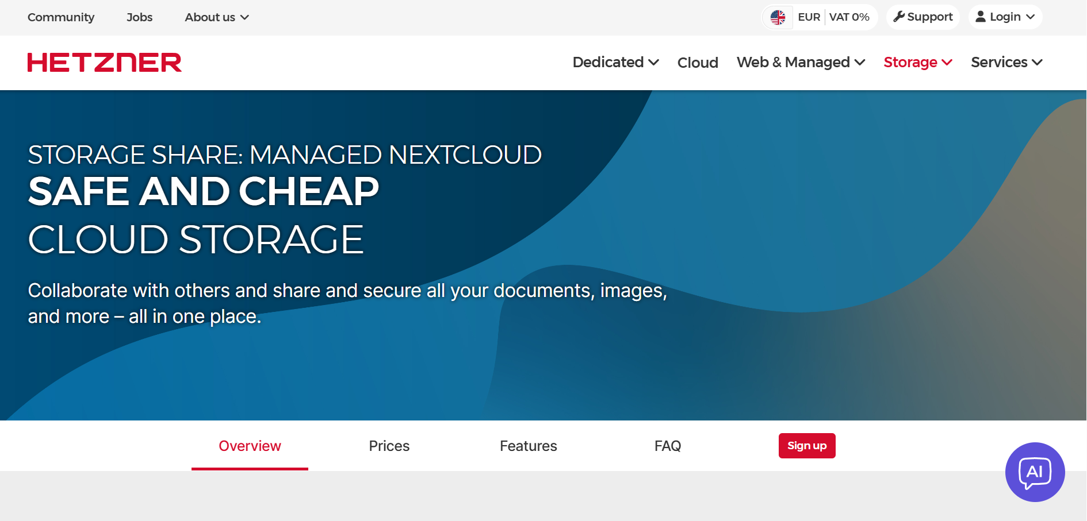
Task: Click the language flag icon
Action: [778, 17]
